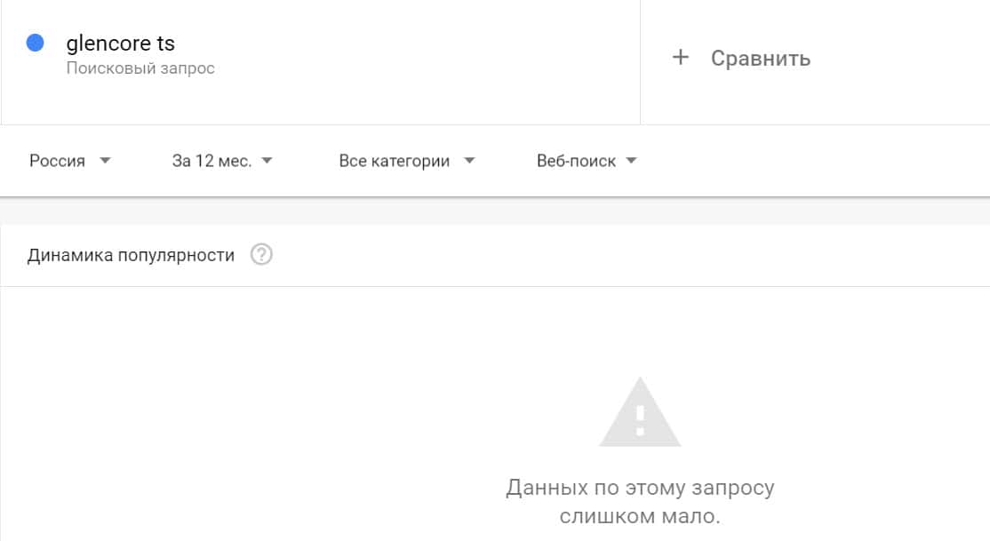Click the arrow next to За 12 мес.
Image resolution: width=990 pixels, height=541 pixels.
(x=267, y=161)
